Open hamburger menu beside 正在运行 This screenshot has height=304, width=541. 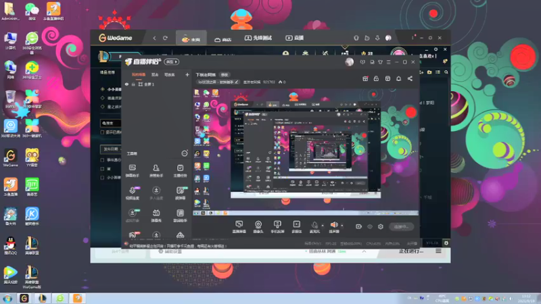[438, 251]
